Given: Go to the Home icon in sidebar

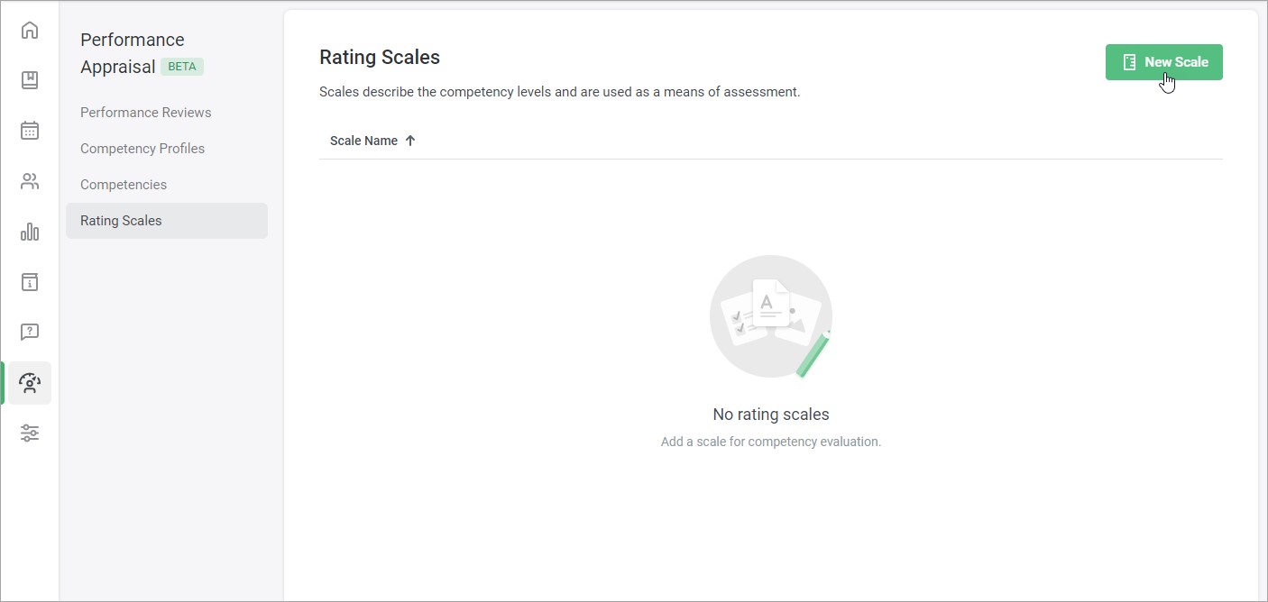Looking at the screenshot, I should click(30, 30).
